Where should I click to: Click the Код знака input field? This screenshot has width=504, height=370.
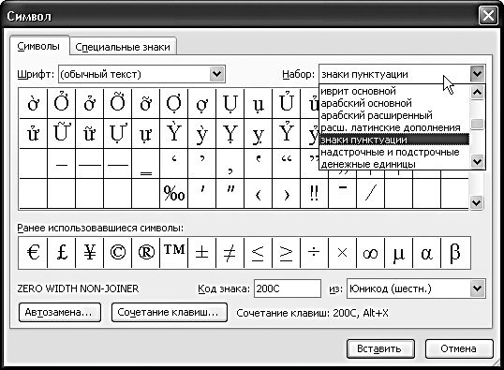coord(288,289)
